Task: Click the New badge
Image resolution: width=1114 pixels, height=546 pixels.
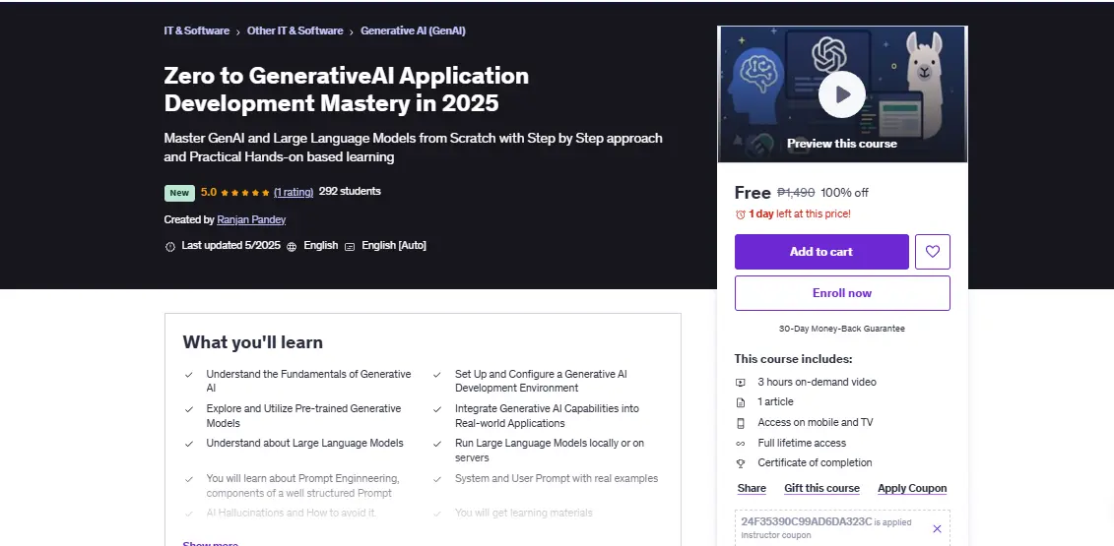Action: (179, 193)
